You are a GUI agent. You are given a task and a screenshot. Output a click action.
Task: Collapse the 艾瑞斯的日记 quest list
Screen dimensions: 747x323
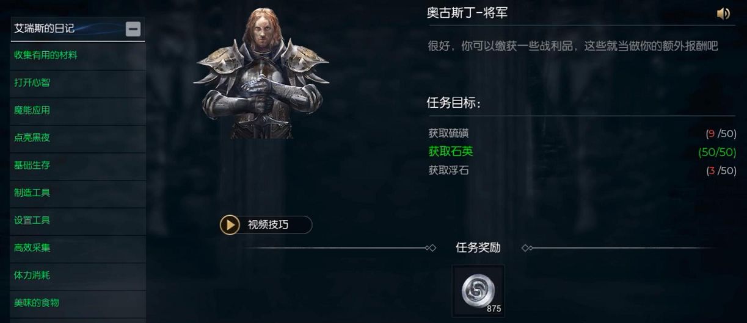click(133, 29)
